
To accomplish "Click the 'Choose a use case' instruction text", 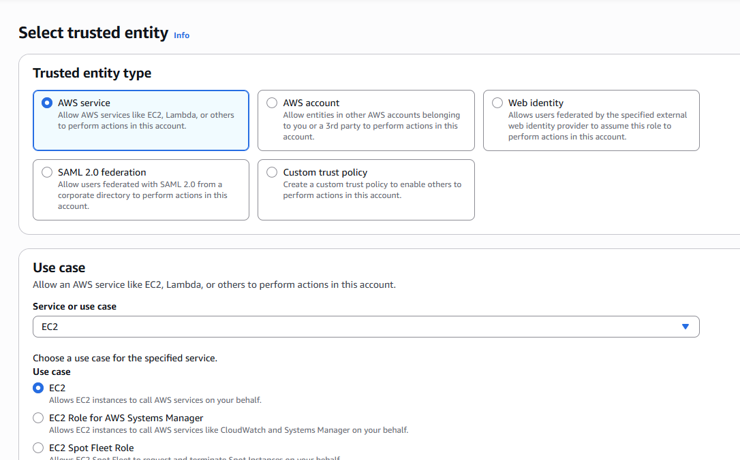I will (x=125, y=358).
